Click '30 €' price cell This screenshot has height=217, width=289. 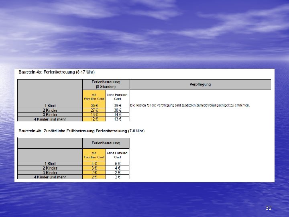click(118, 110)
